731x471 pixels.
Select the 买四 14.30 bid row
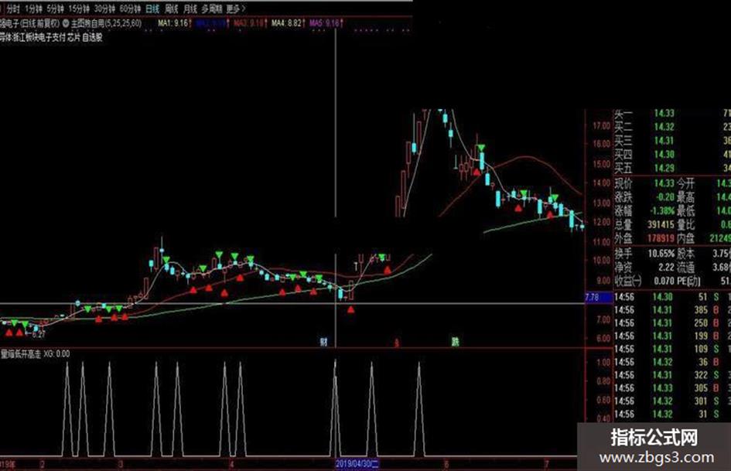[x=671, y=154]
